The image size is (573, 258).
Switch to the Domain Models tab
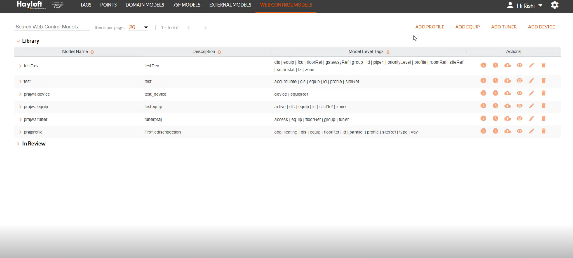145,5
